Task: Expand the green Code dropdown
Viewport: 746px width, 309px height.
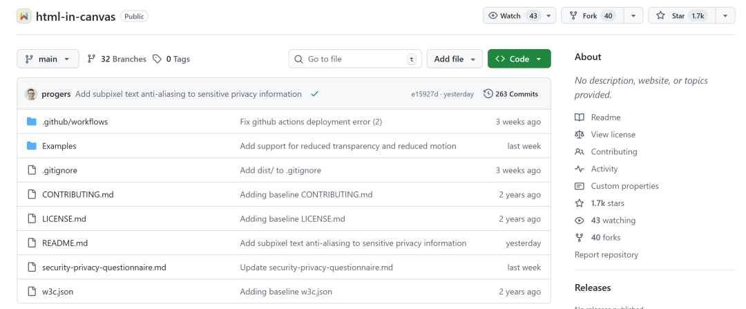Action: [519, 59]
